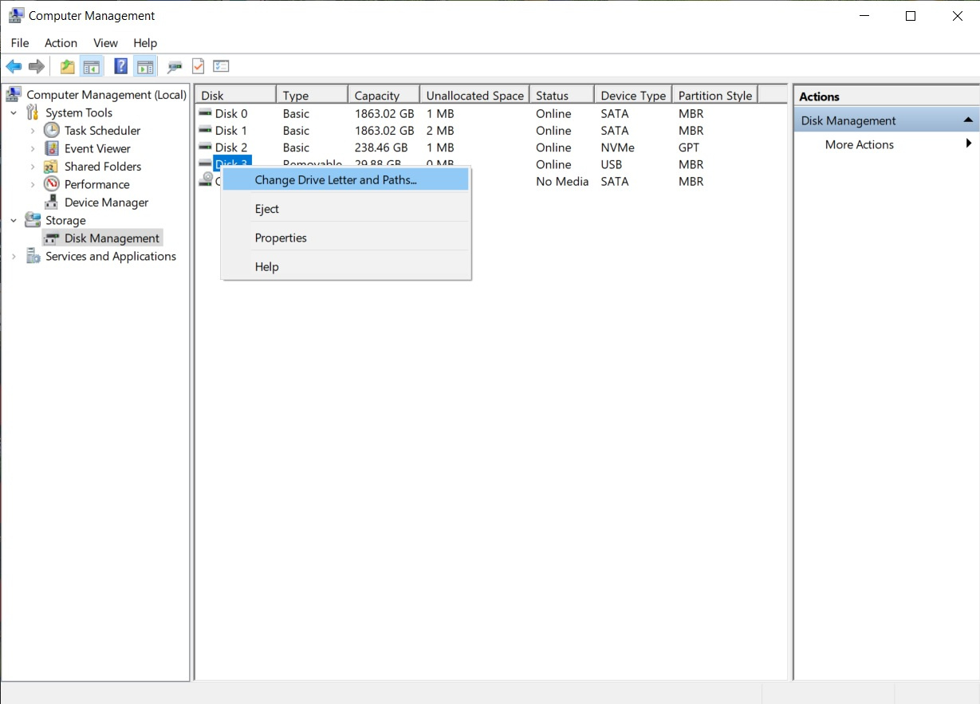Click the gray Forward arrow toolbar icon

point(36,67)
